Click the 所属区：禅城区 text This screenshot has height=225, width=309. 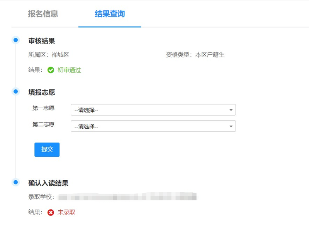point(49,55)
